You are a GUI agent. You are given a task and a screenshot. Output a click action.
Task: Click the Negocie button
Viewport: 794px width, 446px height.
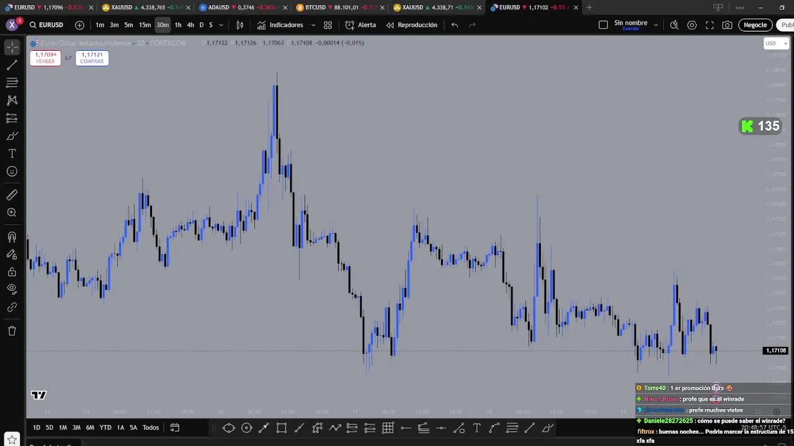(x=755, y=25)
